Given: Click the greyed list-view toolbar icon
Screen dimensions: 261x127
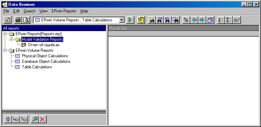Looking at the screenshot, I should click(221, 20).
